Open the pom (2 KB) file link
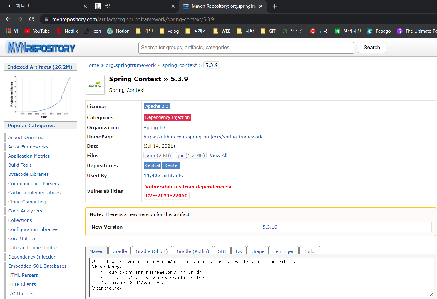Viewport: 437px width, 299px height. click(x=158, y=155)
